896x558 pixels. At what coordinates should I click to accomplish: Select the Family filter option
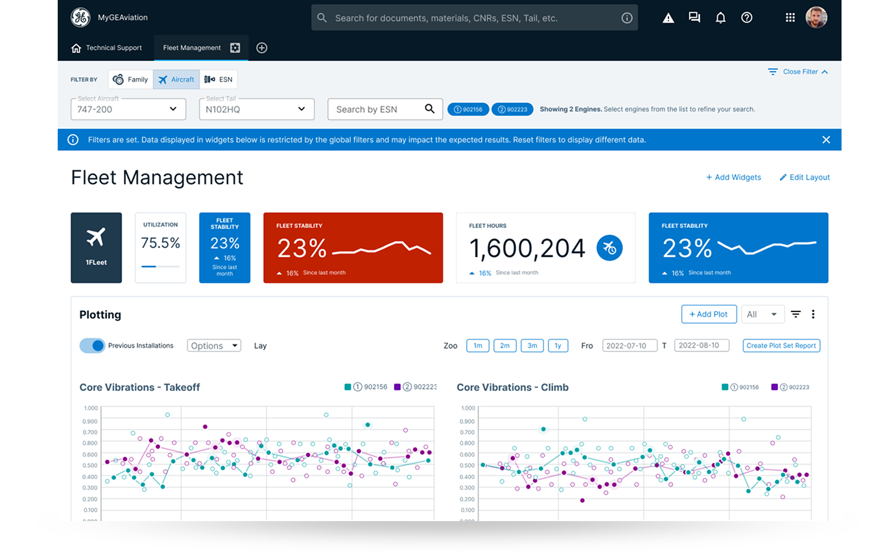tap(130, 80)
